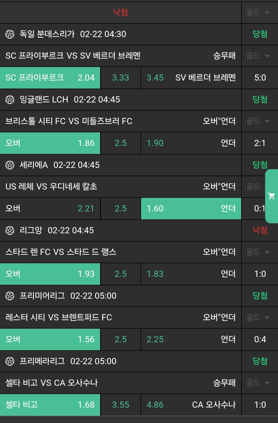Pick CA 오사수나 at 4.86 odds

[x=191, y=405]
